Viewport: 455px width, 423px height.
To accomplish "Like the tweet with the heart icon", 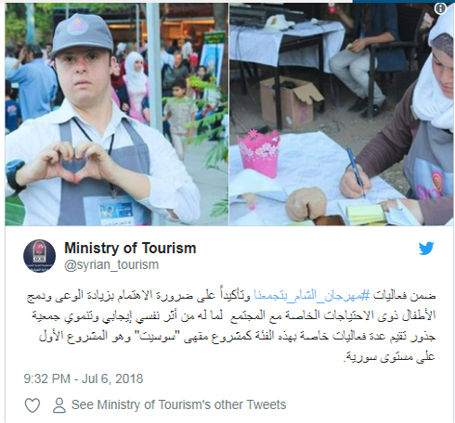I will click(32, 405).
